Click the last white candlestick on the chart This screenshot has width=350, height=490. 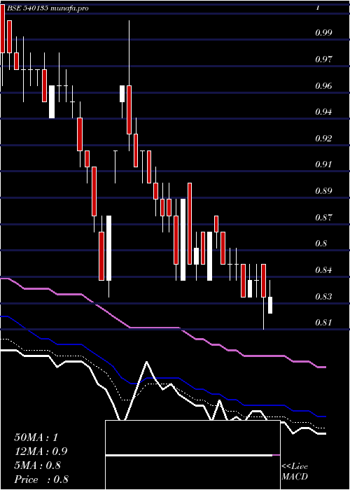tap(270, 305)
